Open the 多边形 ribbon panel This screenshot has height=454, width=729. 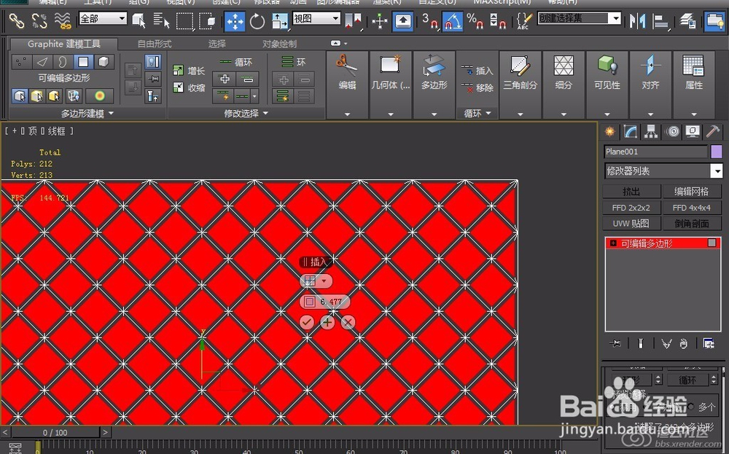tap(434, 85)
